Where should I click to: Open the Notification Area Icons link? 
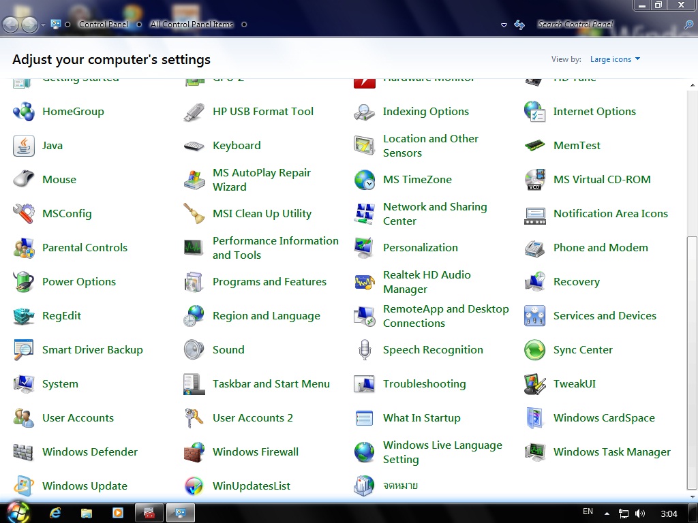(x=610, y=213)
